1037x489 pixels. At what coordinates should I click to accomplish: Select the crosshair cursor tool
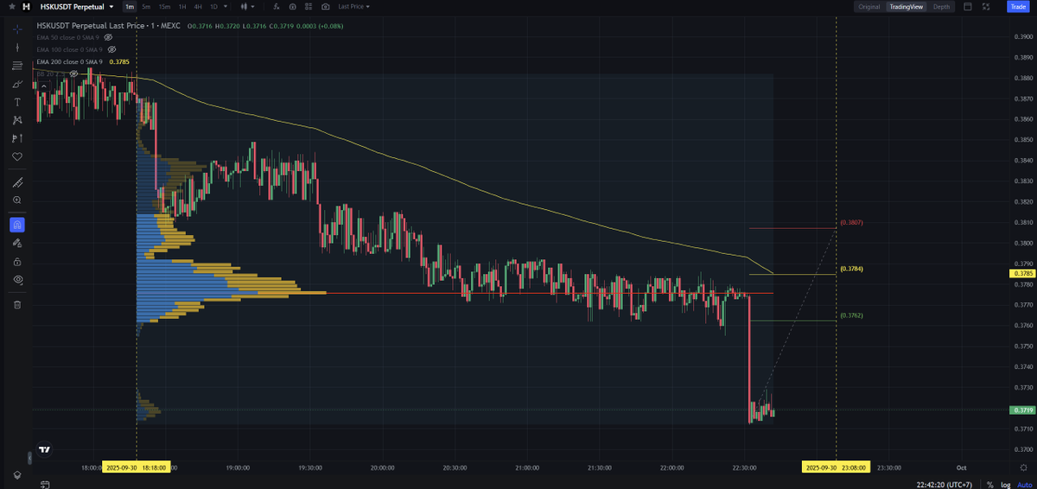pos(17,29)
